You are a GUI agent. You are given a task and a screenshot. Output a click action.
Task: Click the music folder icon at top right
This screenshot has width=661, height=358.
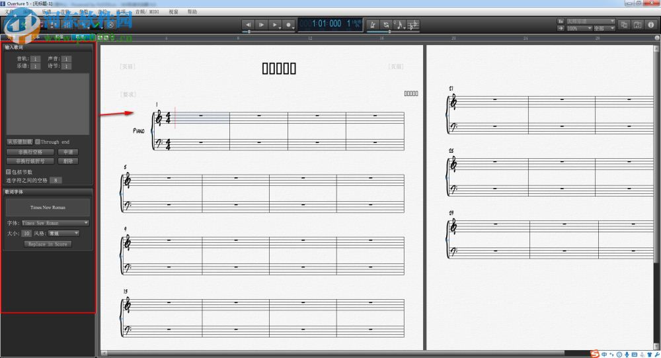point(637,25)
